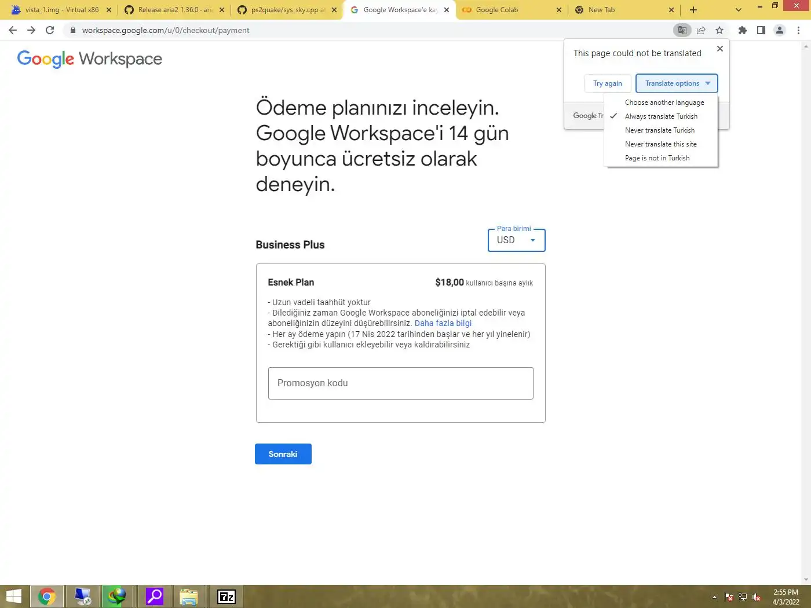Image resolution: width=811 pixels, height=608 pixels.
Task: Close the vista_1.img tab
Action: coord(109,10)
